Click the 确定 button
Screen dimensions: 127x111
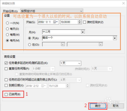[x=98, y=106]
